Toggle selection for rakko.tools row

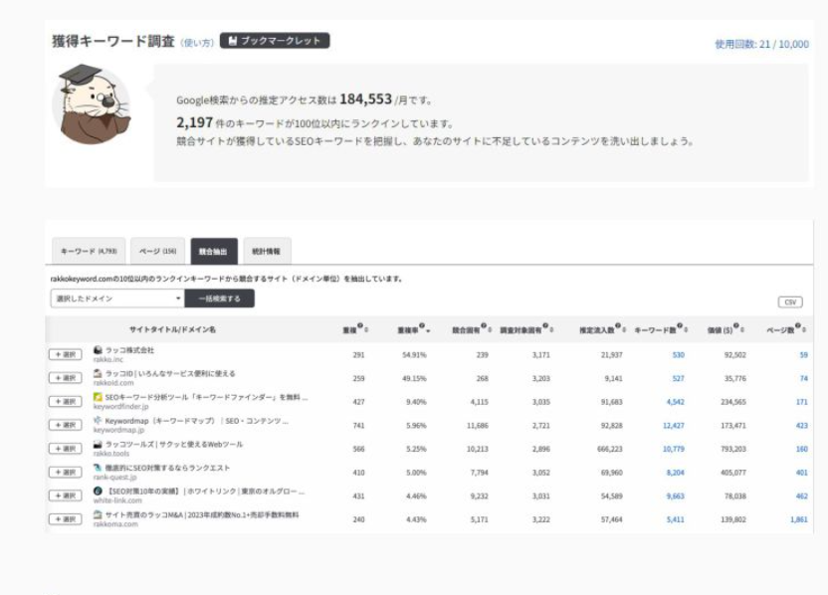(x=66, y=449)
